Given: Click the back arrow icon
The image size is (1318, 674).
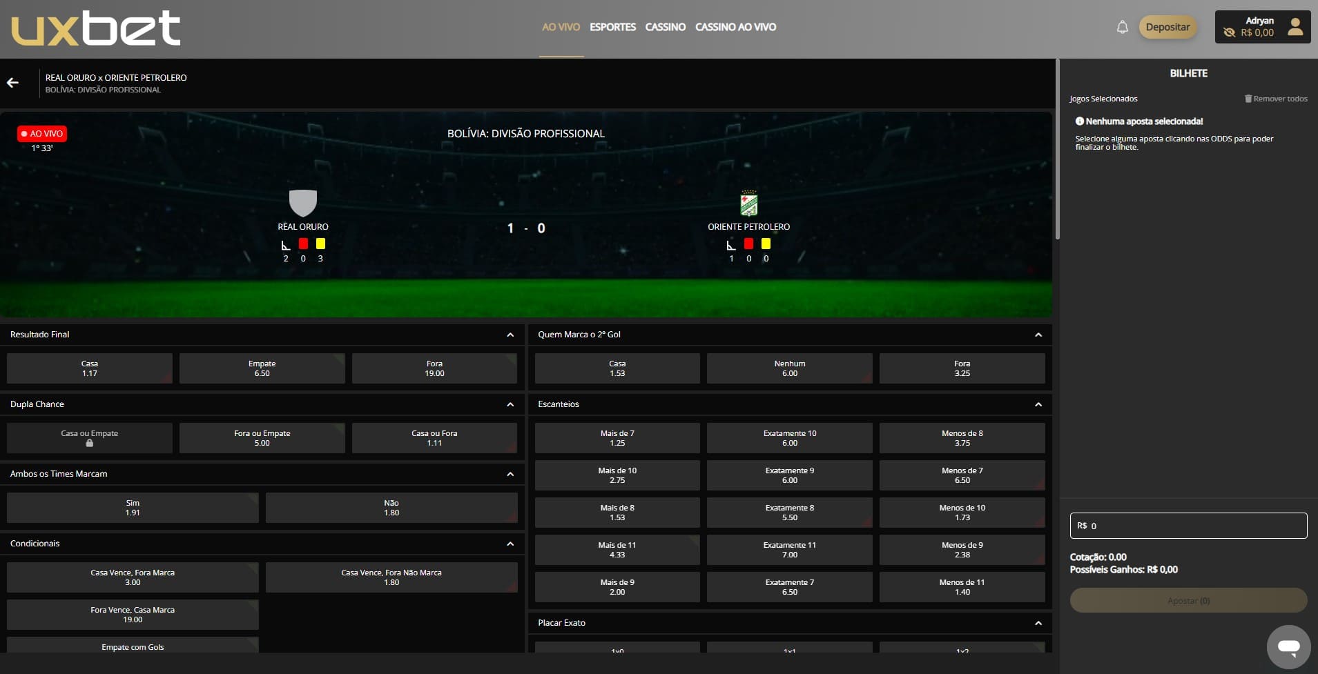Looking at the screenshot, I should click(12, 83).
